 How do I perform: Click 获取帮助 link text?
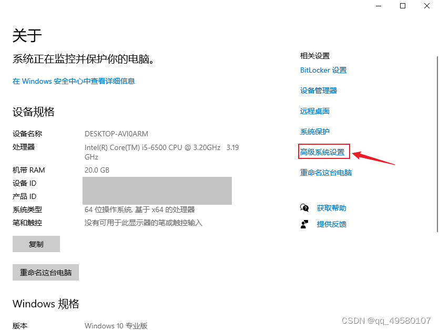[x=332, y=208]
